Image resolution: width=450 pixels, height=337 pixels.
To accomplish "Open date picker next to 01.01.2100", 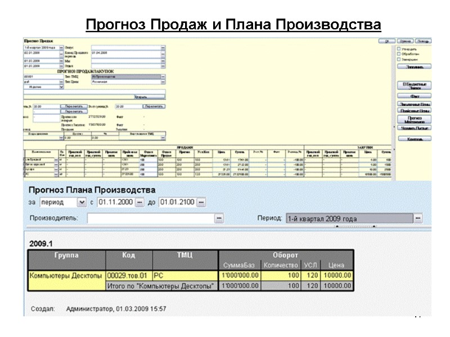I will [201, 202].
